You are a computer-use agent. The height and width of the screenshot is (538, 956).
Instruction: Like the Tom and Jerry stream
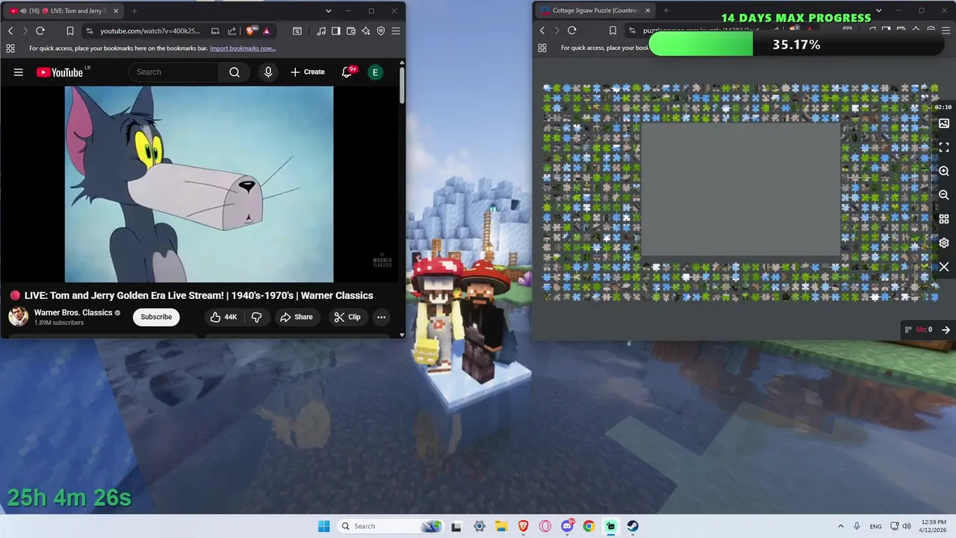pos(223,317)
